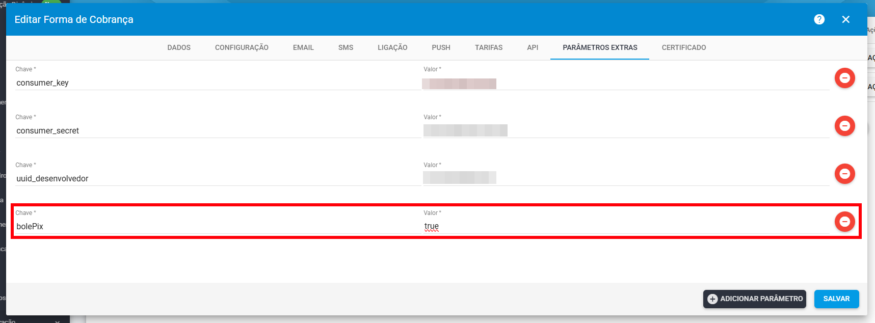875x323 pixels.
Task: Click the Editar Forma de Cobrança title
Action: 74,19
